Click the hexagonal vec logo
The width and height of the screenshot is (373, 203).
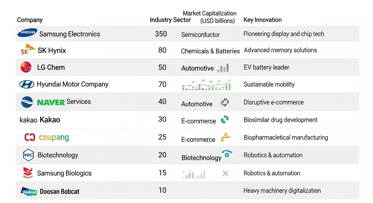pos(28,155)
